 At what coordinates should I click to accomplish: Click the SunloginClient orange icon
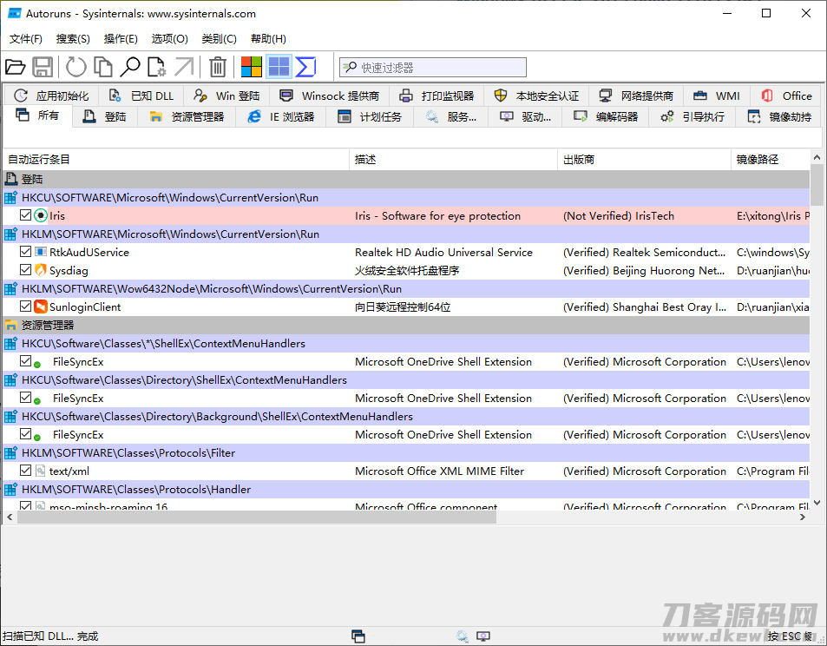[41, 307]
